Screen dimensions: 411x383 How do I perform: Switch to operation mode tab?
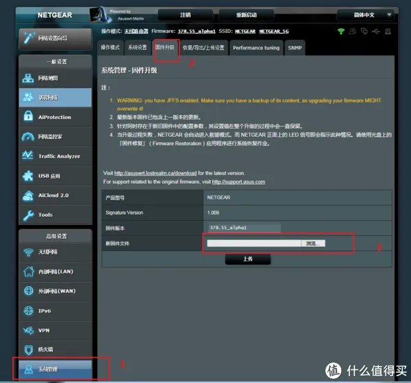coord(110,48)
